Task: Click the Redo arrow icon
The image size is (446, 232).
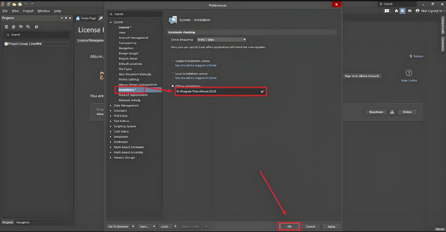Action: click(32, 4)
